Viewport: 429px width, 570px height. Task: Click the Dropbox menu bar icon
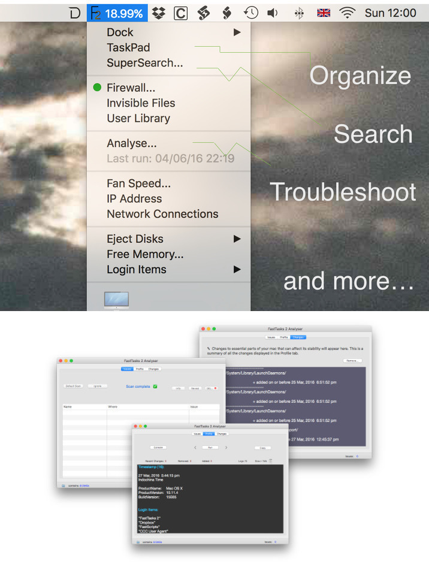[159, 13]
